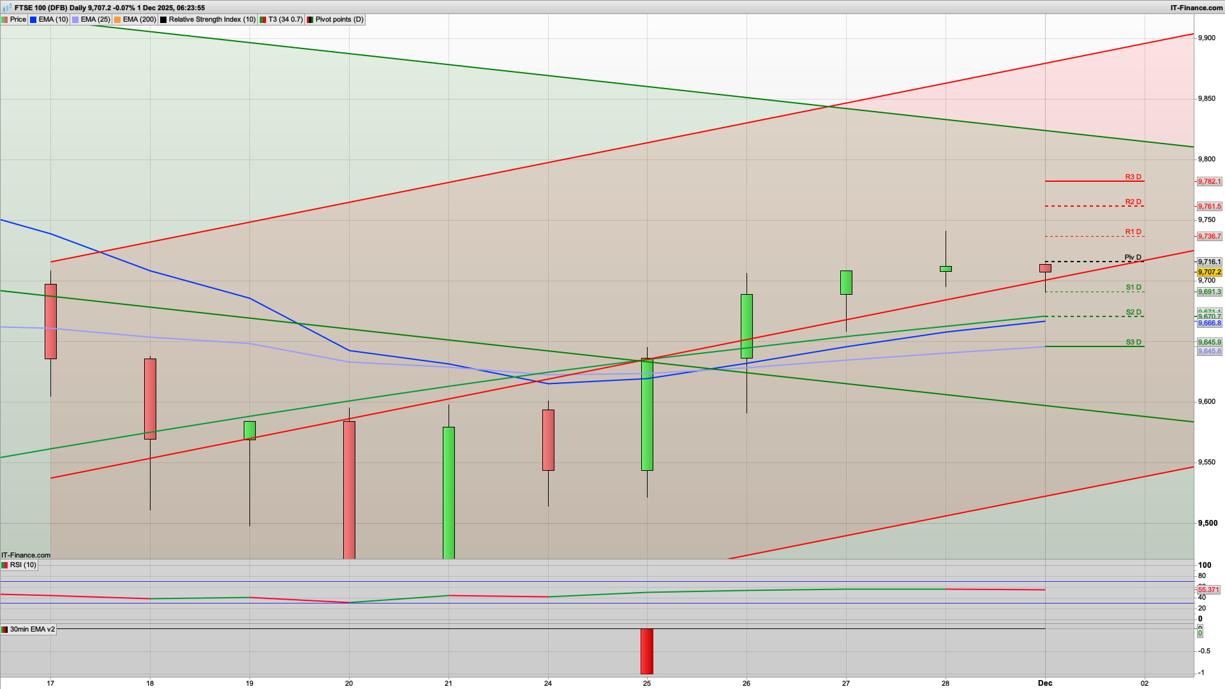Click the Price legend color swatch
1225x689 pixels.
[x=5, y=19]
